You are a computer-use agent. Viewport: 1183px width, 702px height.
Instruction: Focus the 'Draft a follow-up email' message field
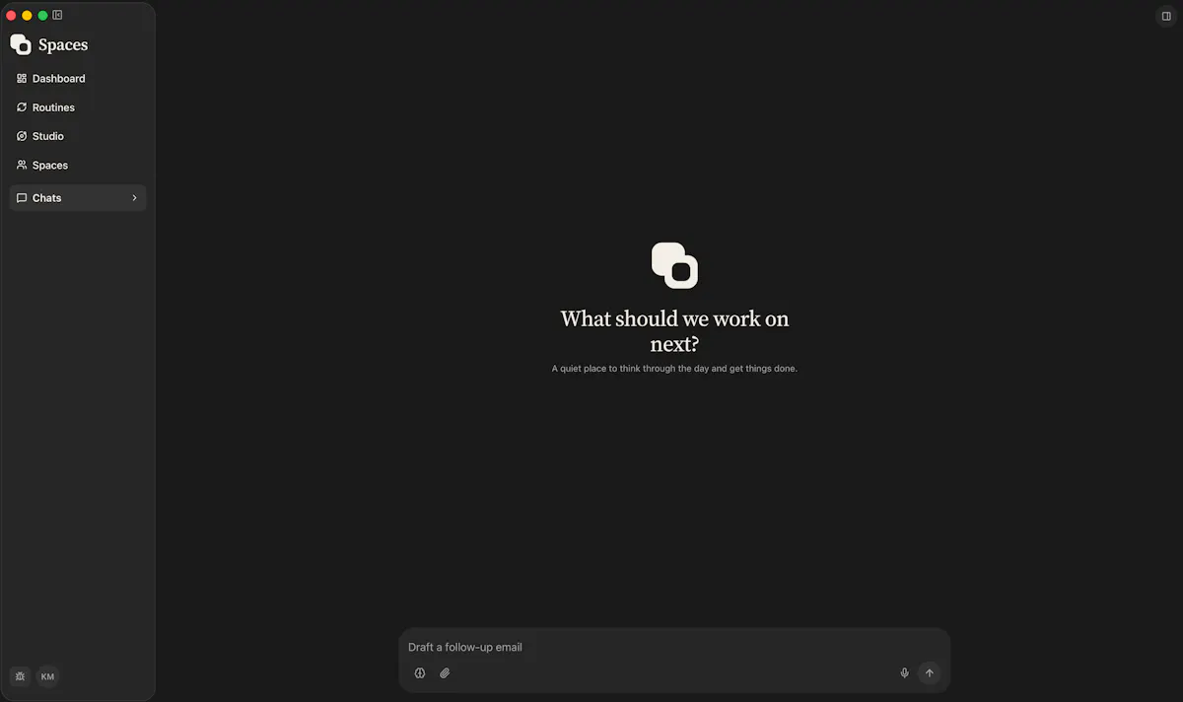click(674, 647)
